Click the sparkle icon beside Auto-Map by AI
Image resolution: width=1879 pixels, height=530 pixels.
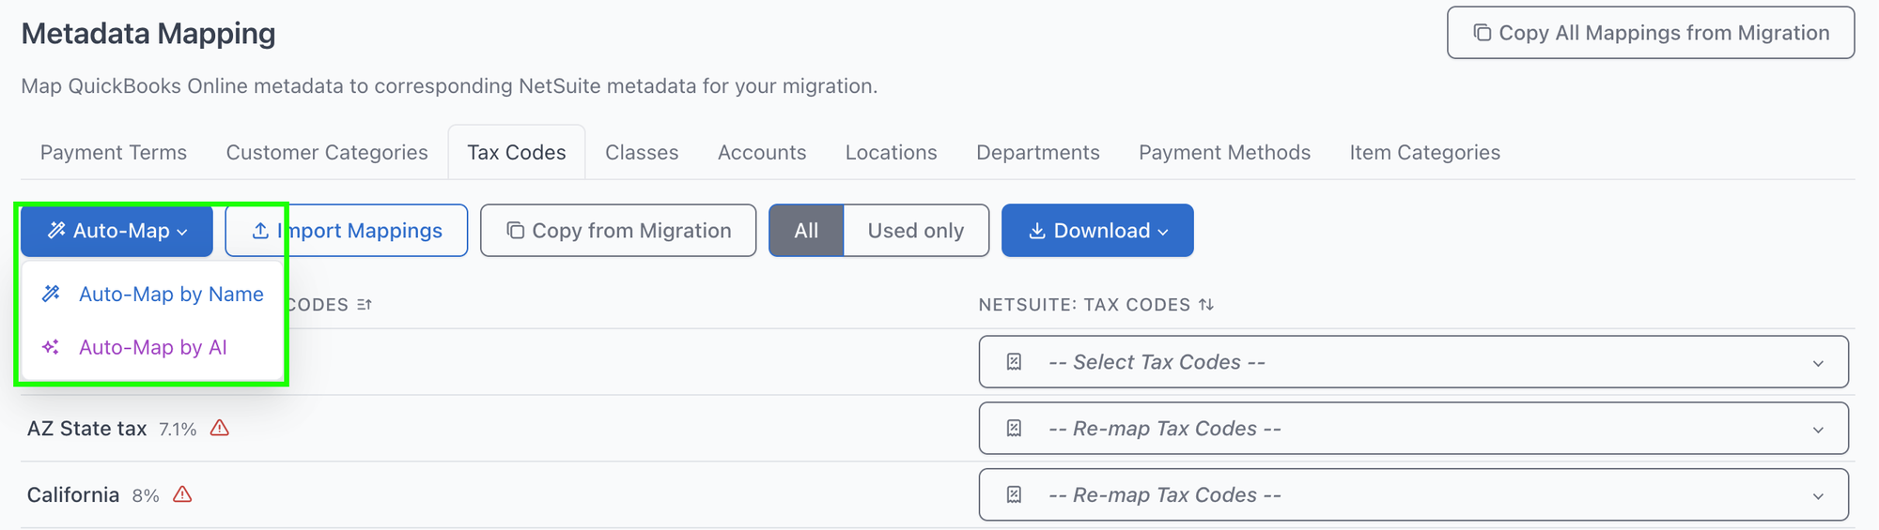coord(52,348)
